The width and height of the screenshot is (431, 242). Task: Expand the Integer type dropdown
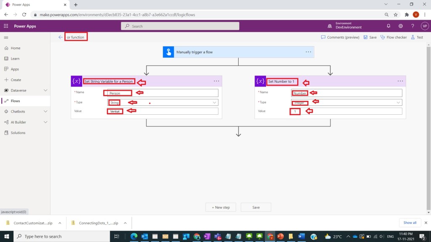[x=398, y=103]
